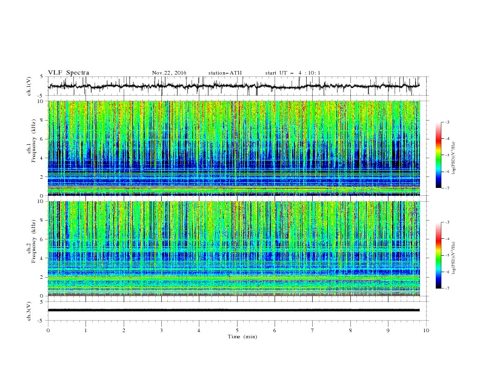Click the "4" kHz tick of ch.1 spectrogram
480x371 pixels.
(43, 158)
